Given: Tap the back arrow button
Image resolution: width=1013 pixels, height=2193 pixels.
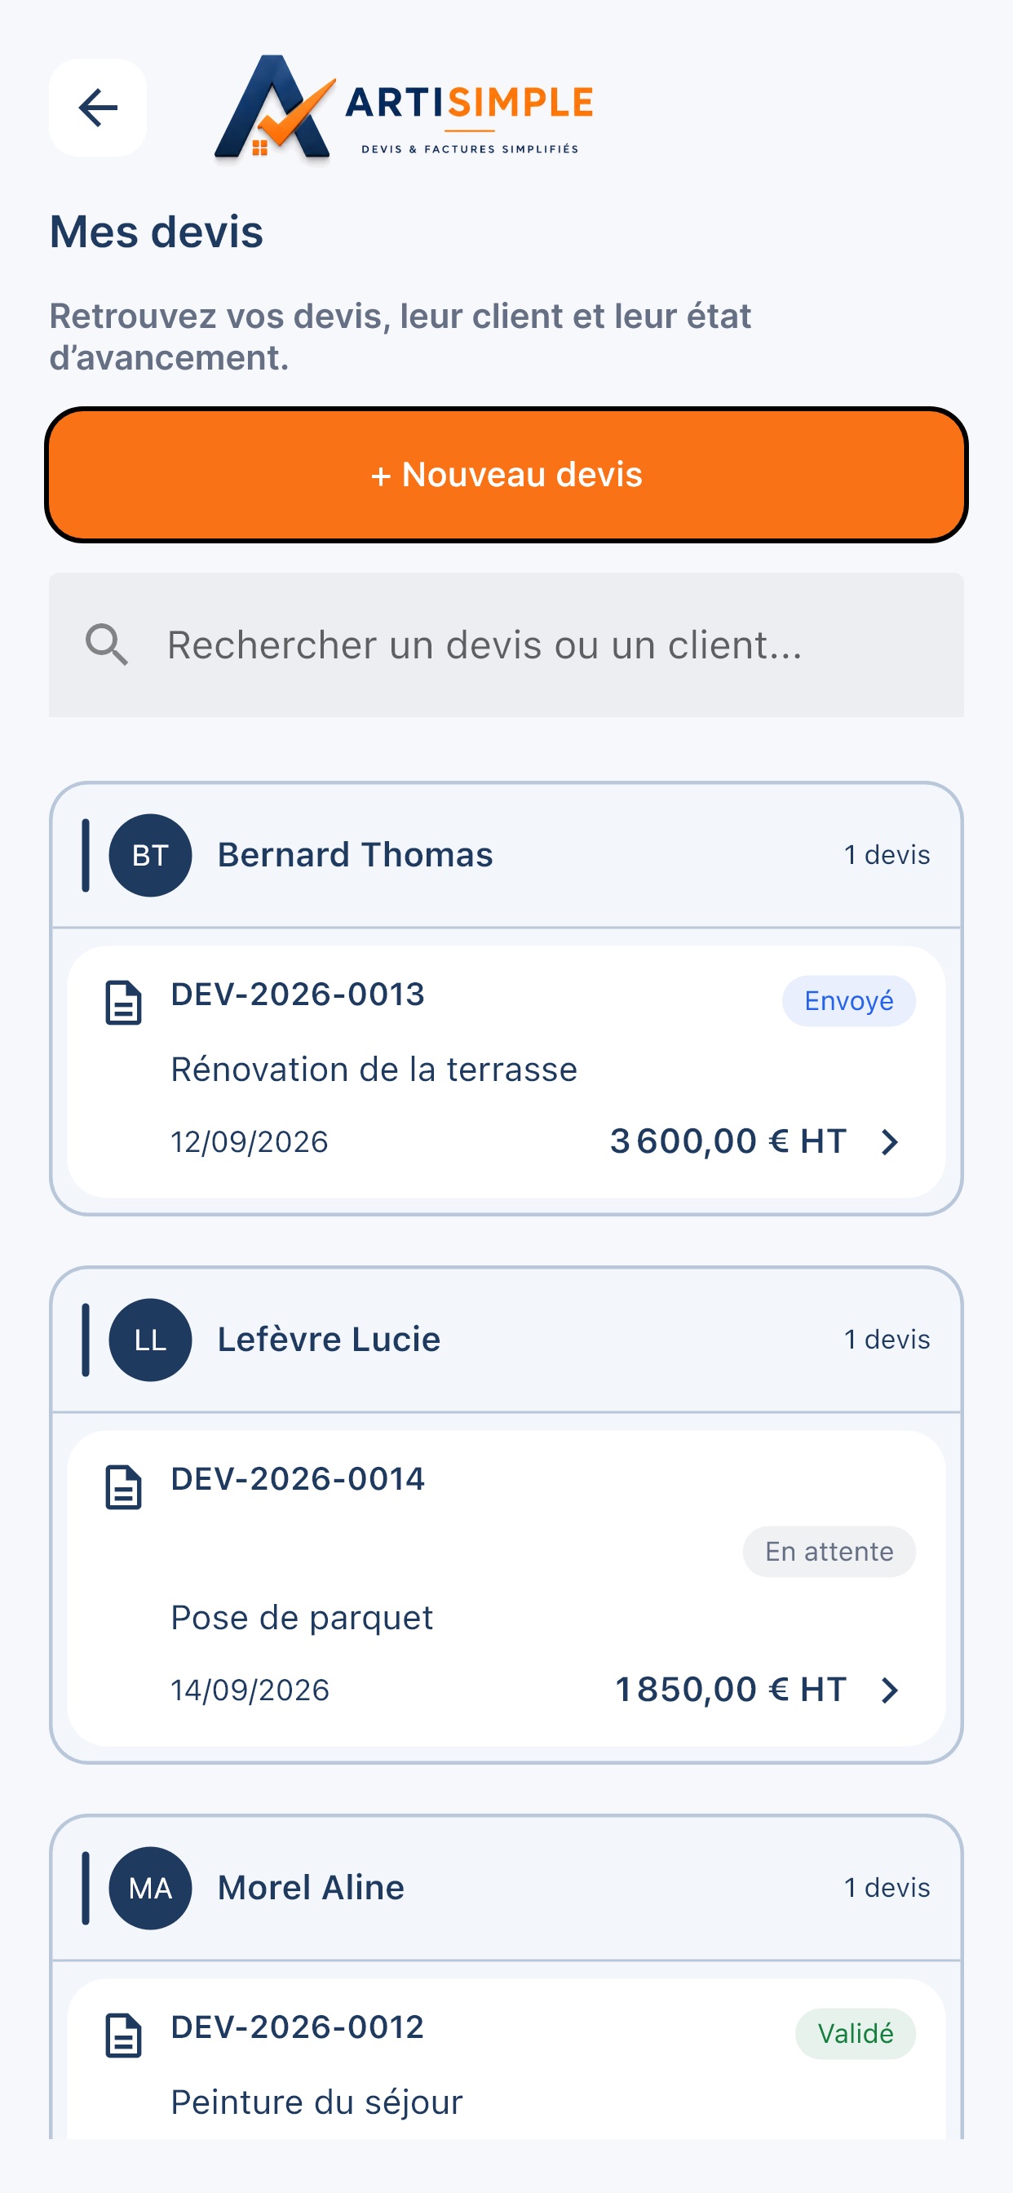Looking at the screenshot, I should coord(98,107).
